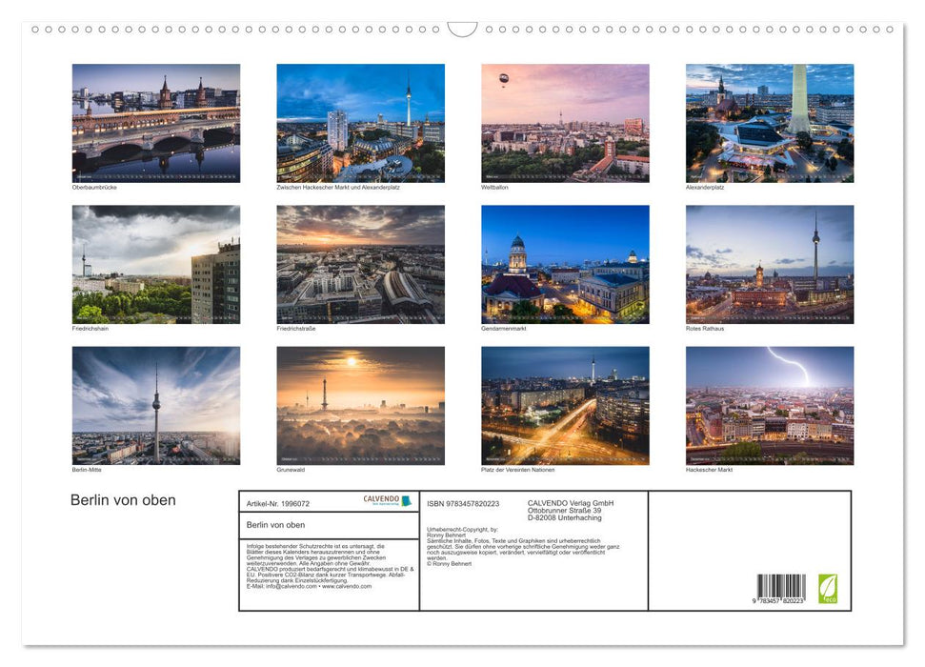
Task: Select the Alexanderplatz image
Action: (x=770, y=122)
